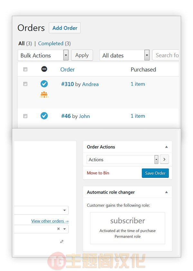Screen dimensions: 193x271
Task: Open customer Andrea's profile
Action: (x=90, y=84)
